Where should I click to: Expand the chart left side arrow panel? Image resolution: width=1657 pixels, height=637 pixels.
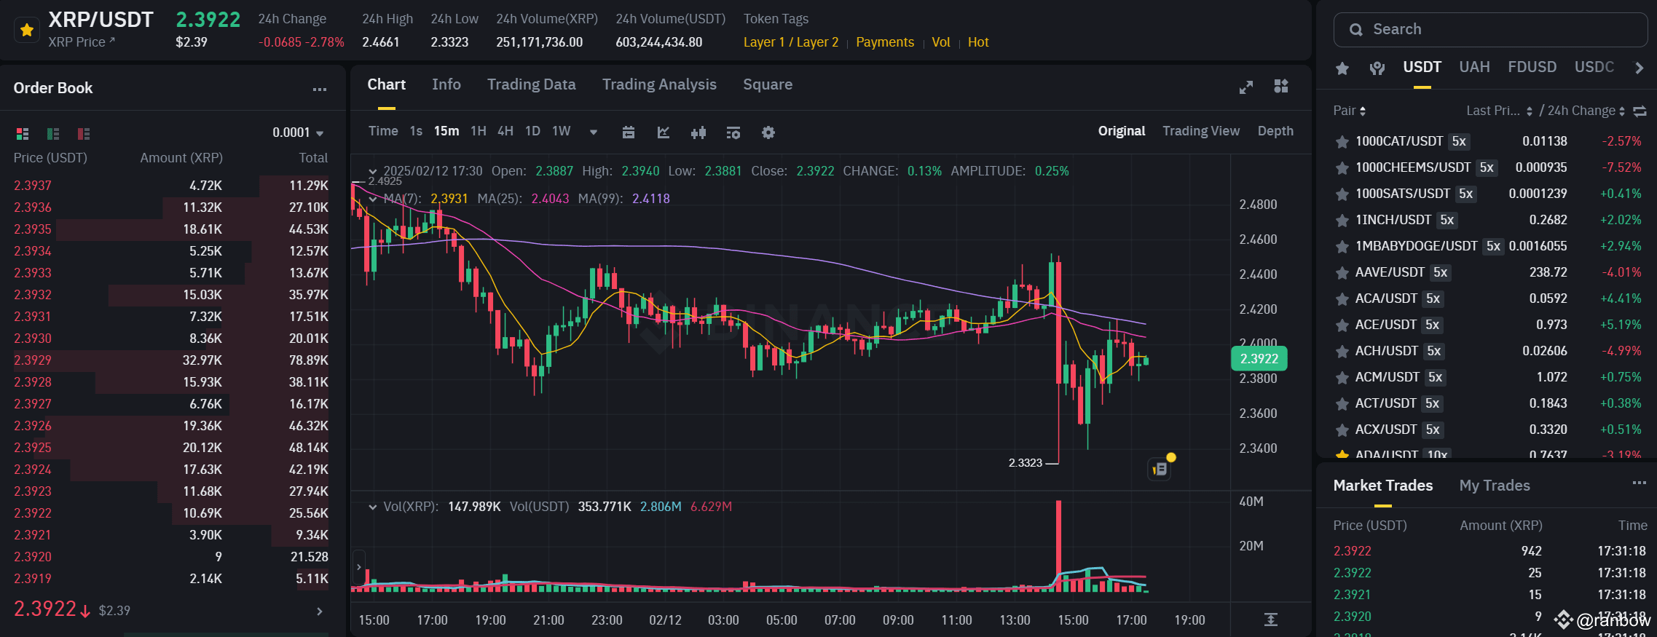pos(358,566)
